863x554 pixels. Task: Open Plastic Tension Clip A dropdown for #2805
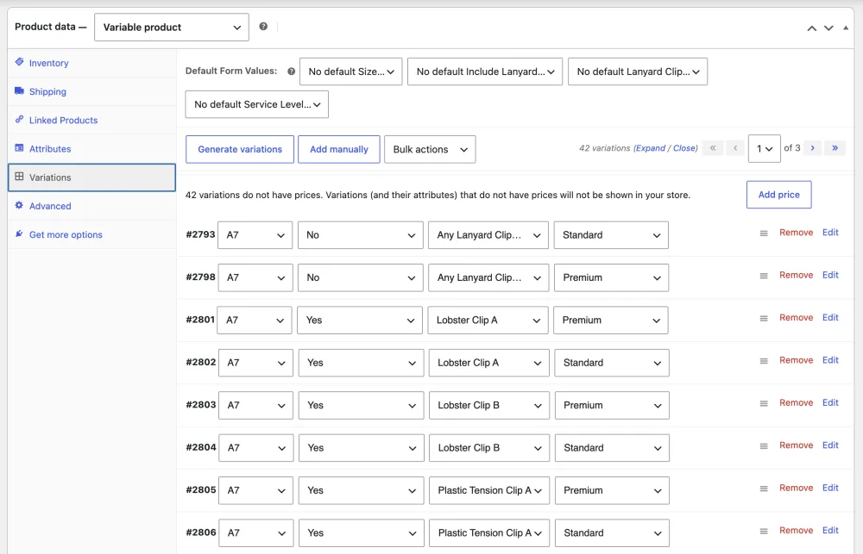coord(489,490)
